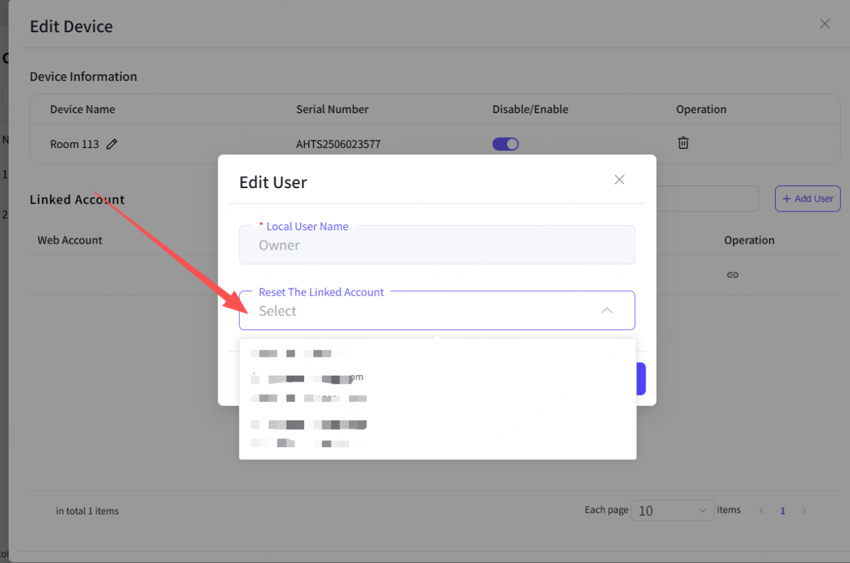The image size is (850, 563).
Task: Click the blue confirm button in Edit User
Action: click(x=640, y=379)
